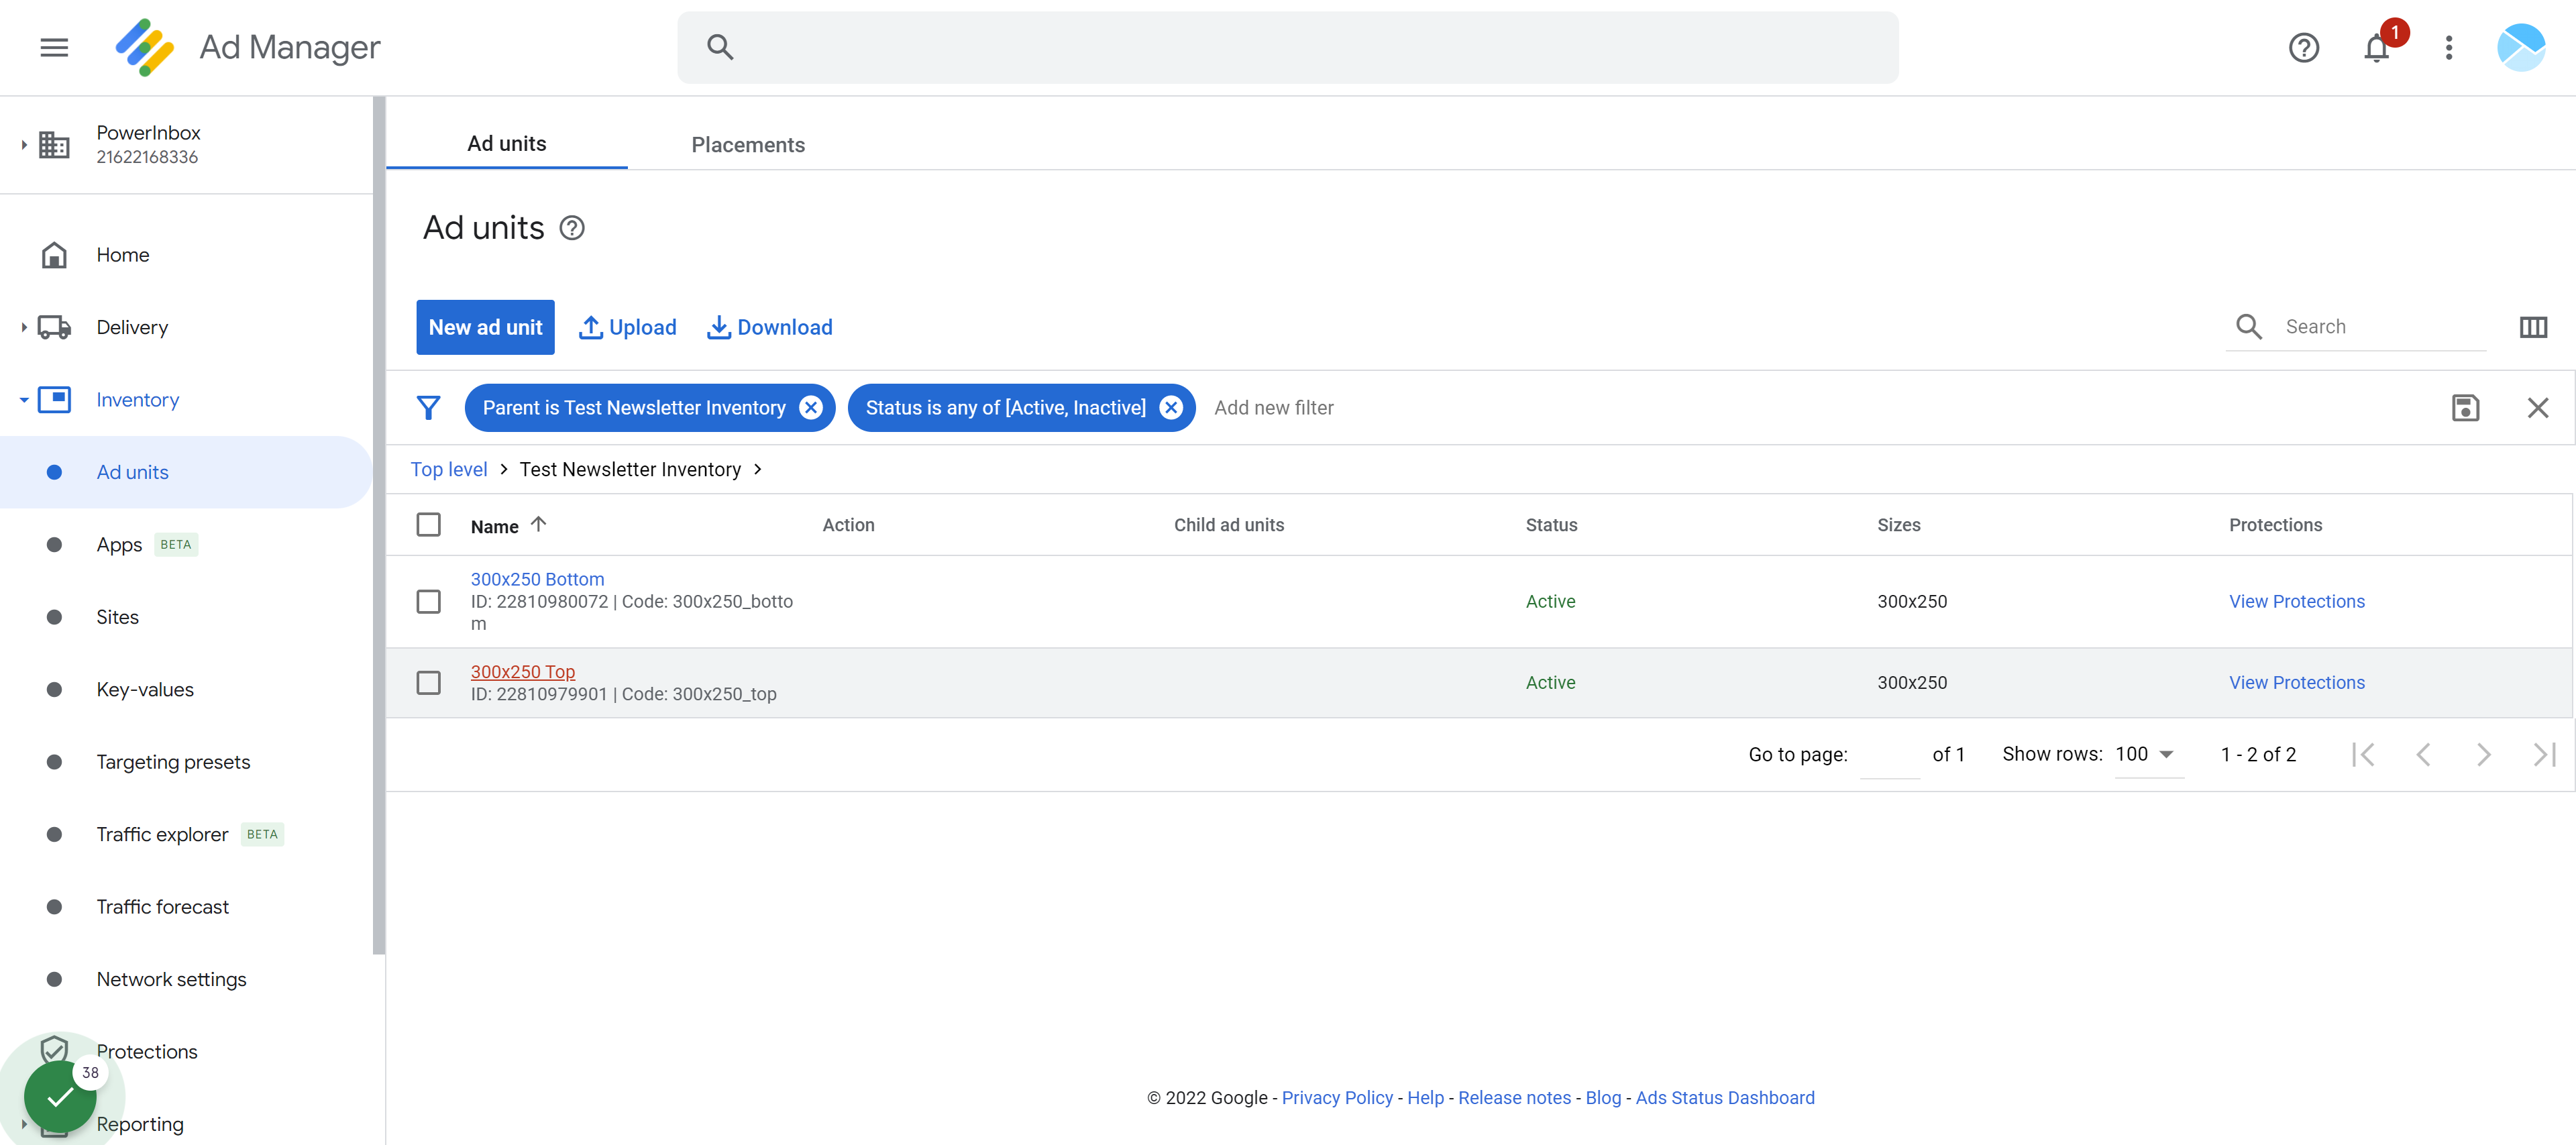2576x1145 pixels.
Task: Open Key-values in the sidebar
Action: click(145, 690)
